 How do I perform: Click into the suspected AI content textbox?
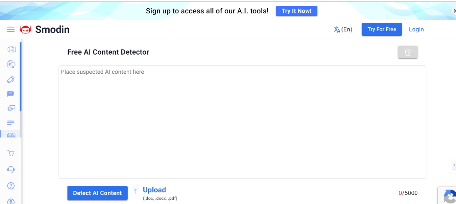(x=242, y=122)
